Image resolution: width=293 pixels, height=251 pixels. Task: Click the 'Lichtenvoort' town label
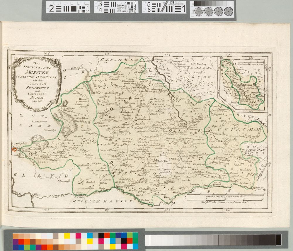[40, 121]
